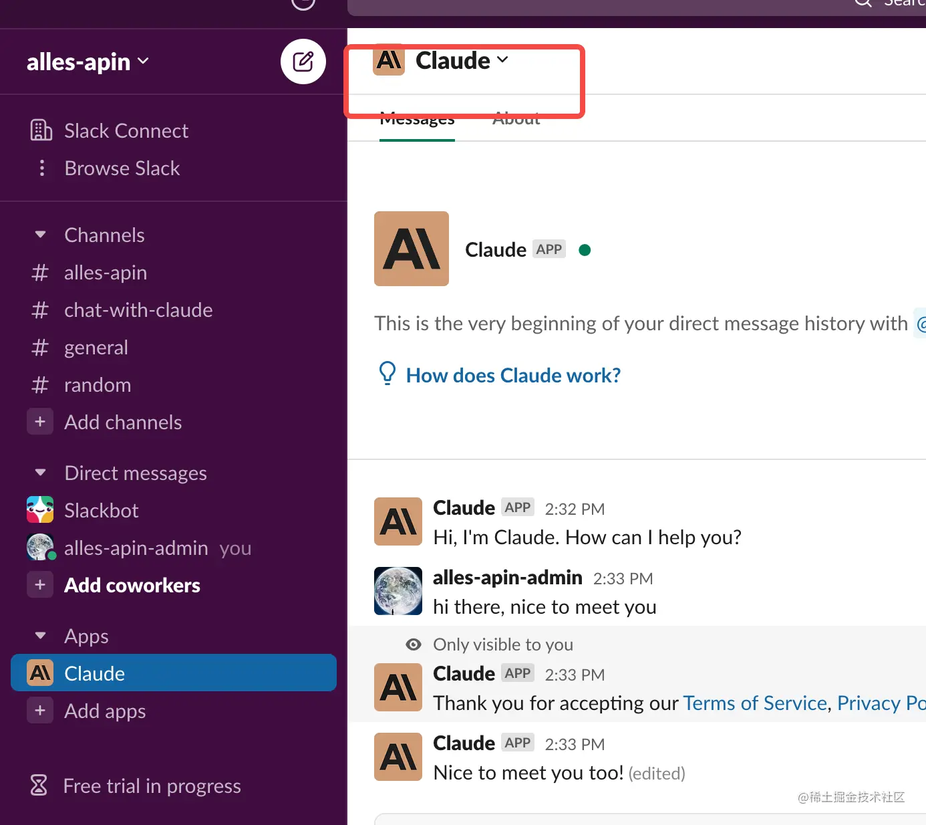Image resolution: width=926 pixels, height=825 pixels.
Task: Open How does Claude work link
Action: click(x=513, y=375)
